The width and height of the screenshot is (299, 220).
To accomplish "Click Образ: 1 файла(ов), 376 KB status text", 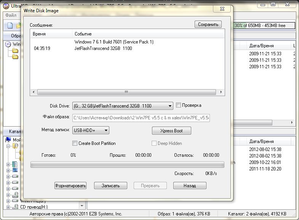I will [x=184, y=214].
